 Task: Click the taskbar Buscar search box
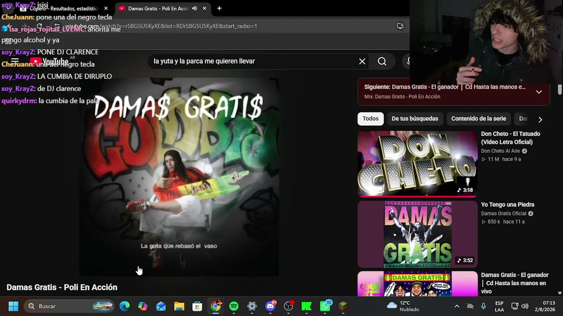pyautogui.click(x=69, y=306)
